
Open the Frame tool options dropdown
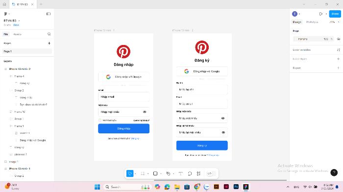(x=148, y=173)
